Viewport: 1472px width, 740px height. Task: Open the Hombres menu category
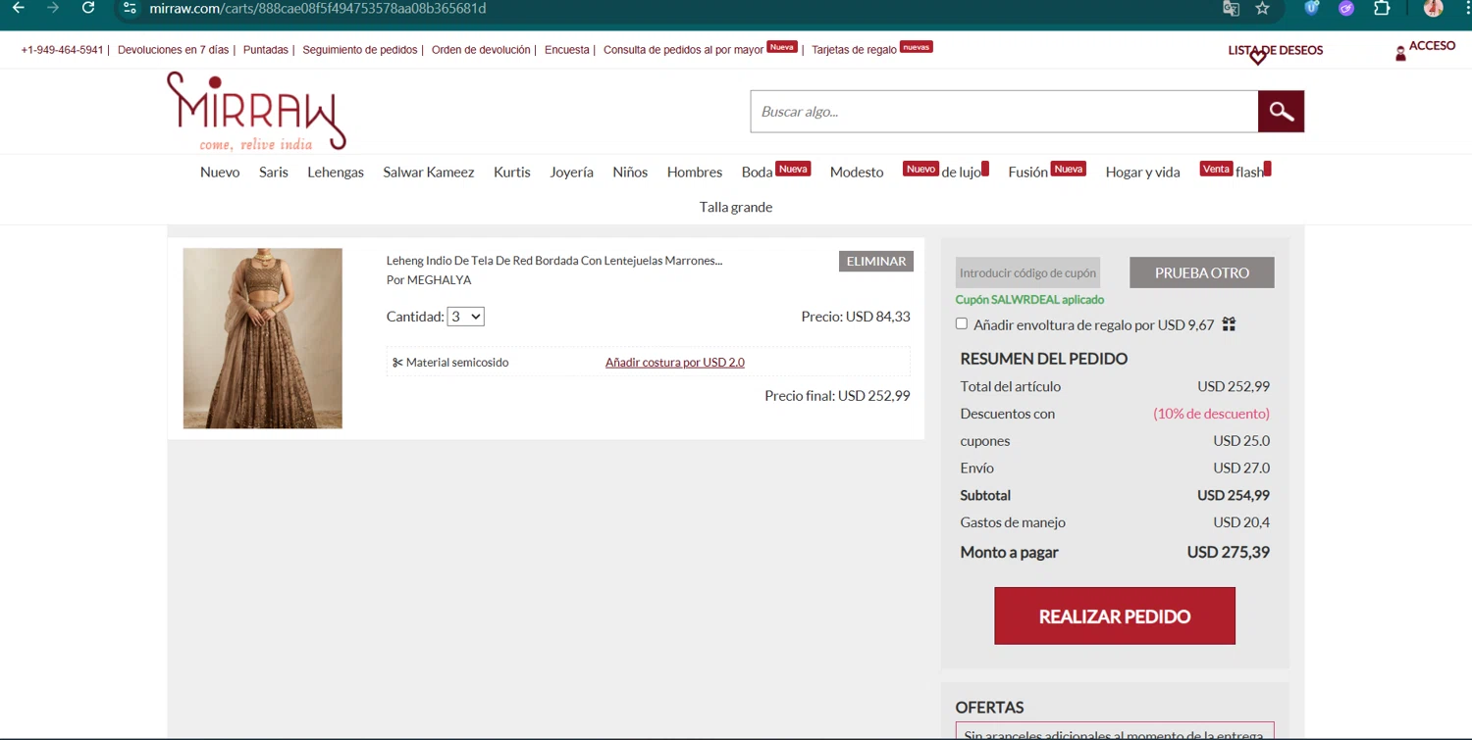(x=695, y=173)
